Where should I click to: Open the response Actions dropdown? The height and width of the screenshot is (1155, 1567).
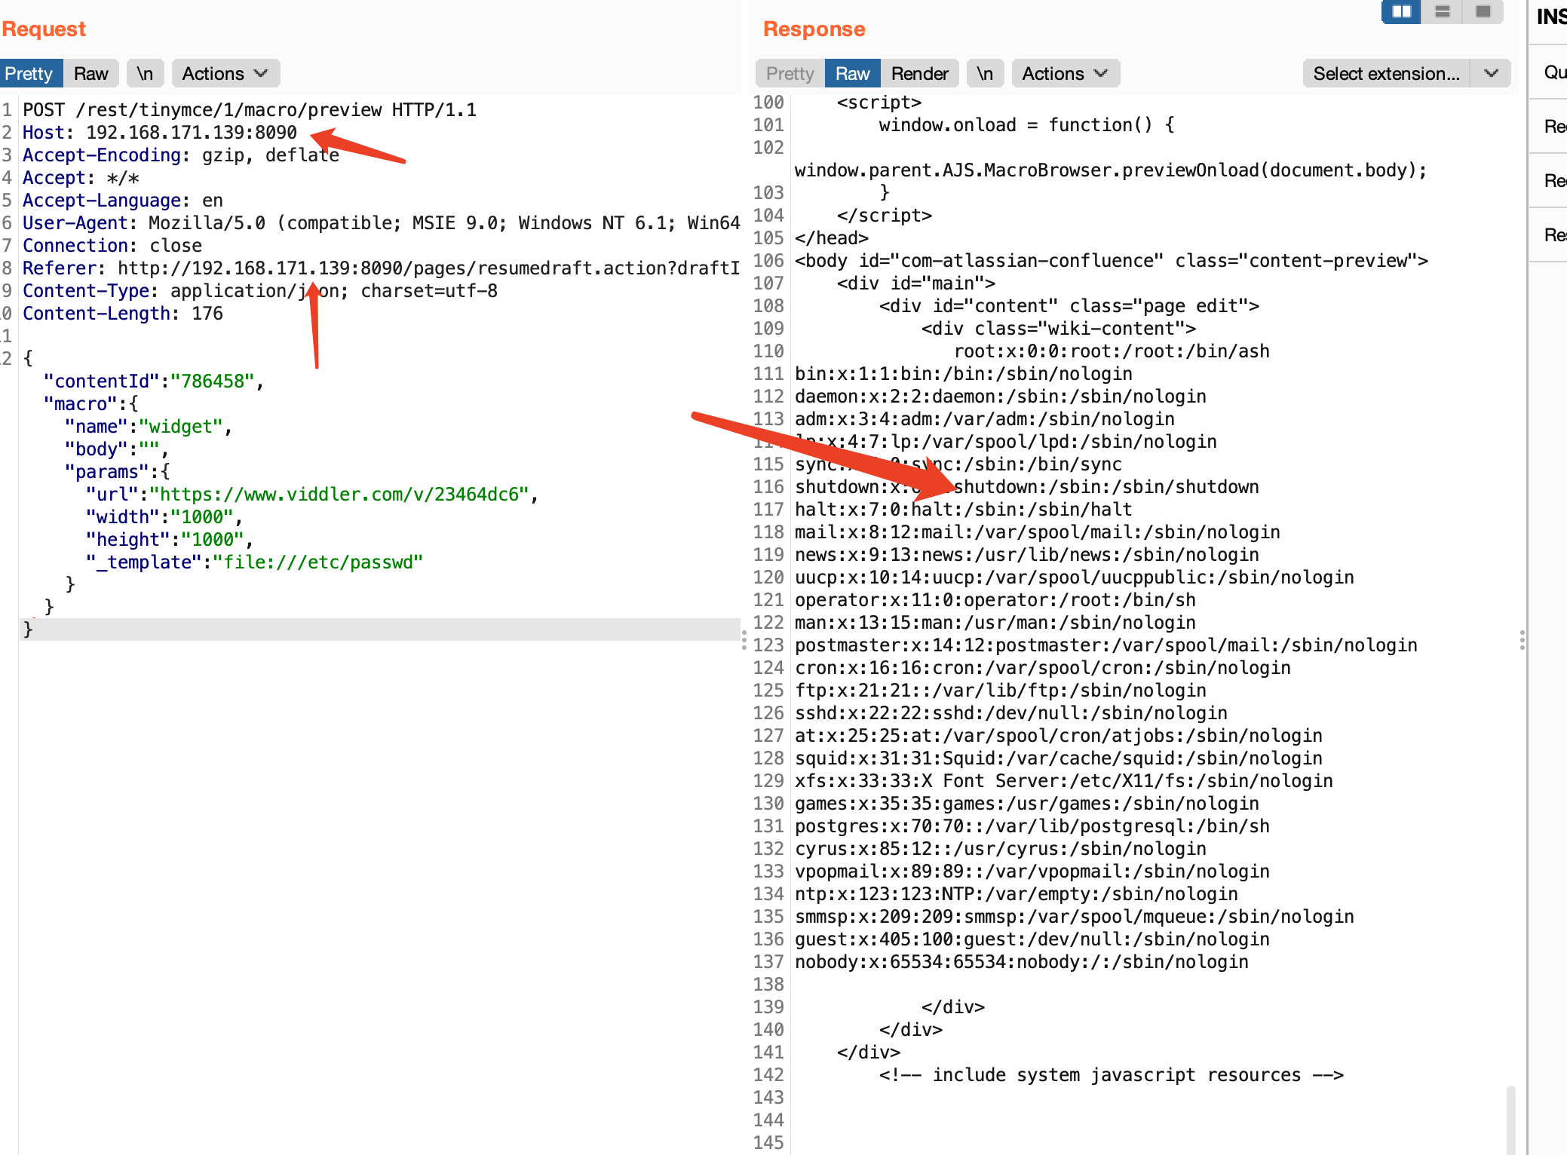point(1065,73)
